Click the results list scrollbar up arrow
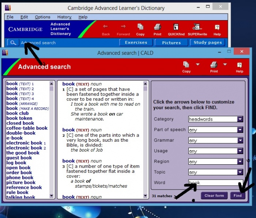 click(x=52, y=84)
